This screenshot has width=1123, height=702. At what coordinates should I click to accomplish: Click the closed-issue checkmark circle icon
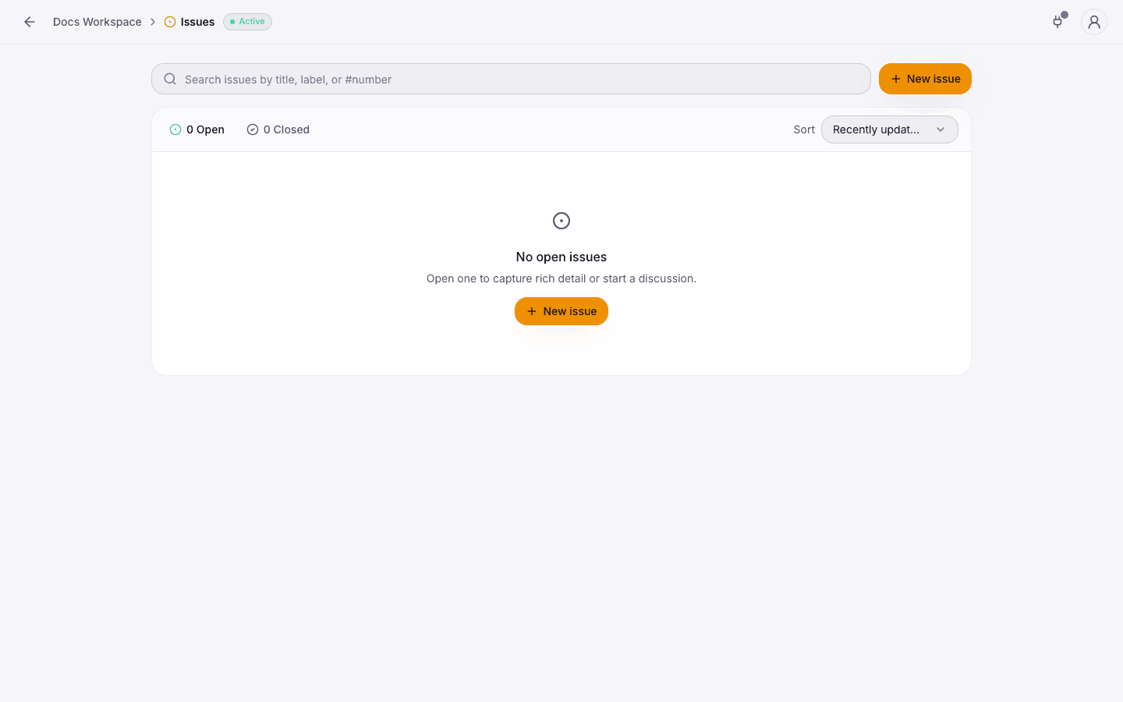pyautogui.click(x=253, y=129)
